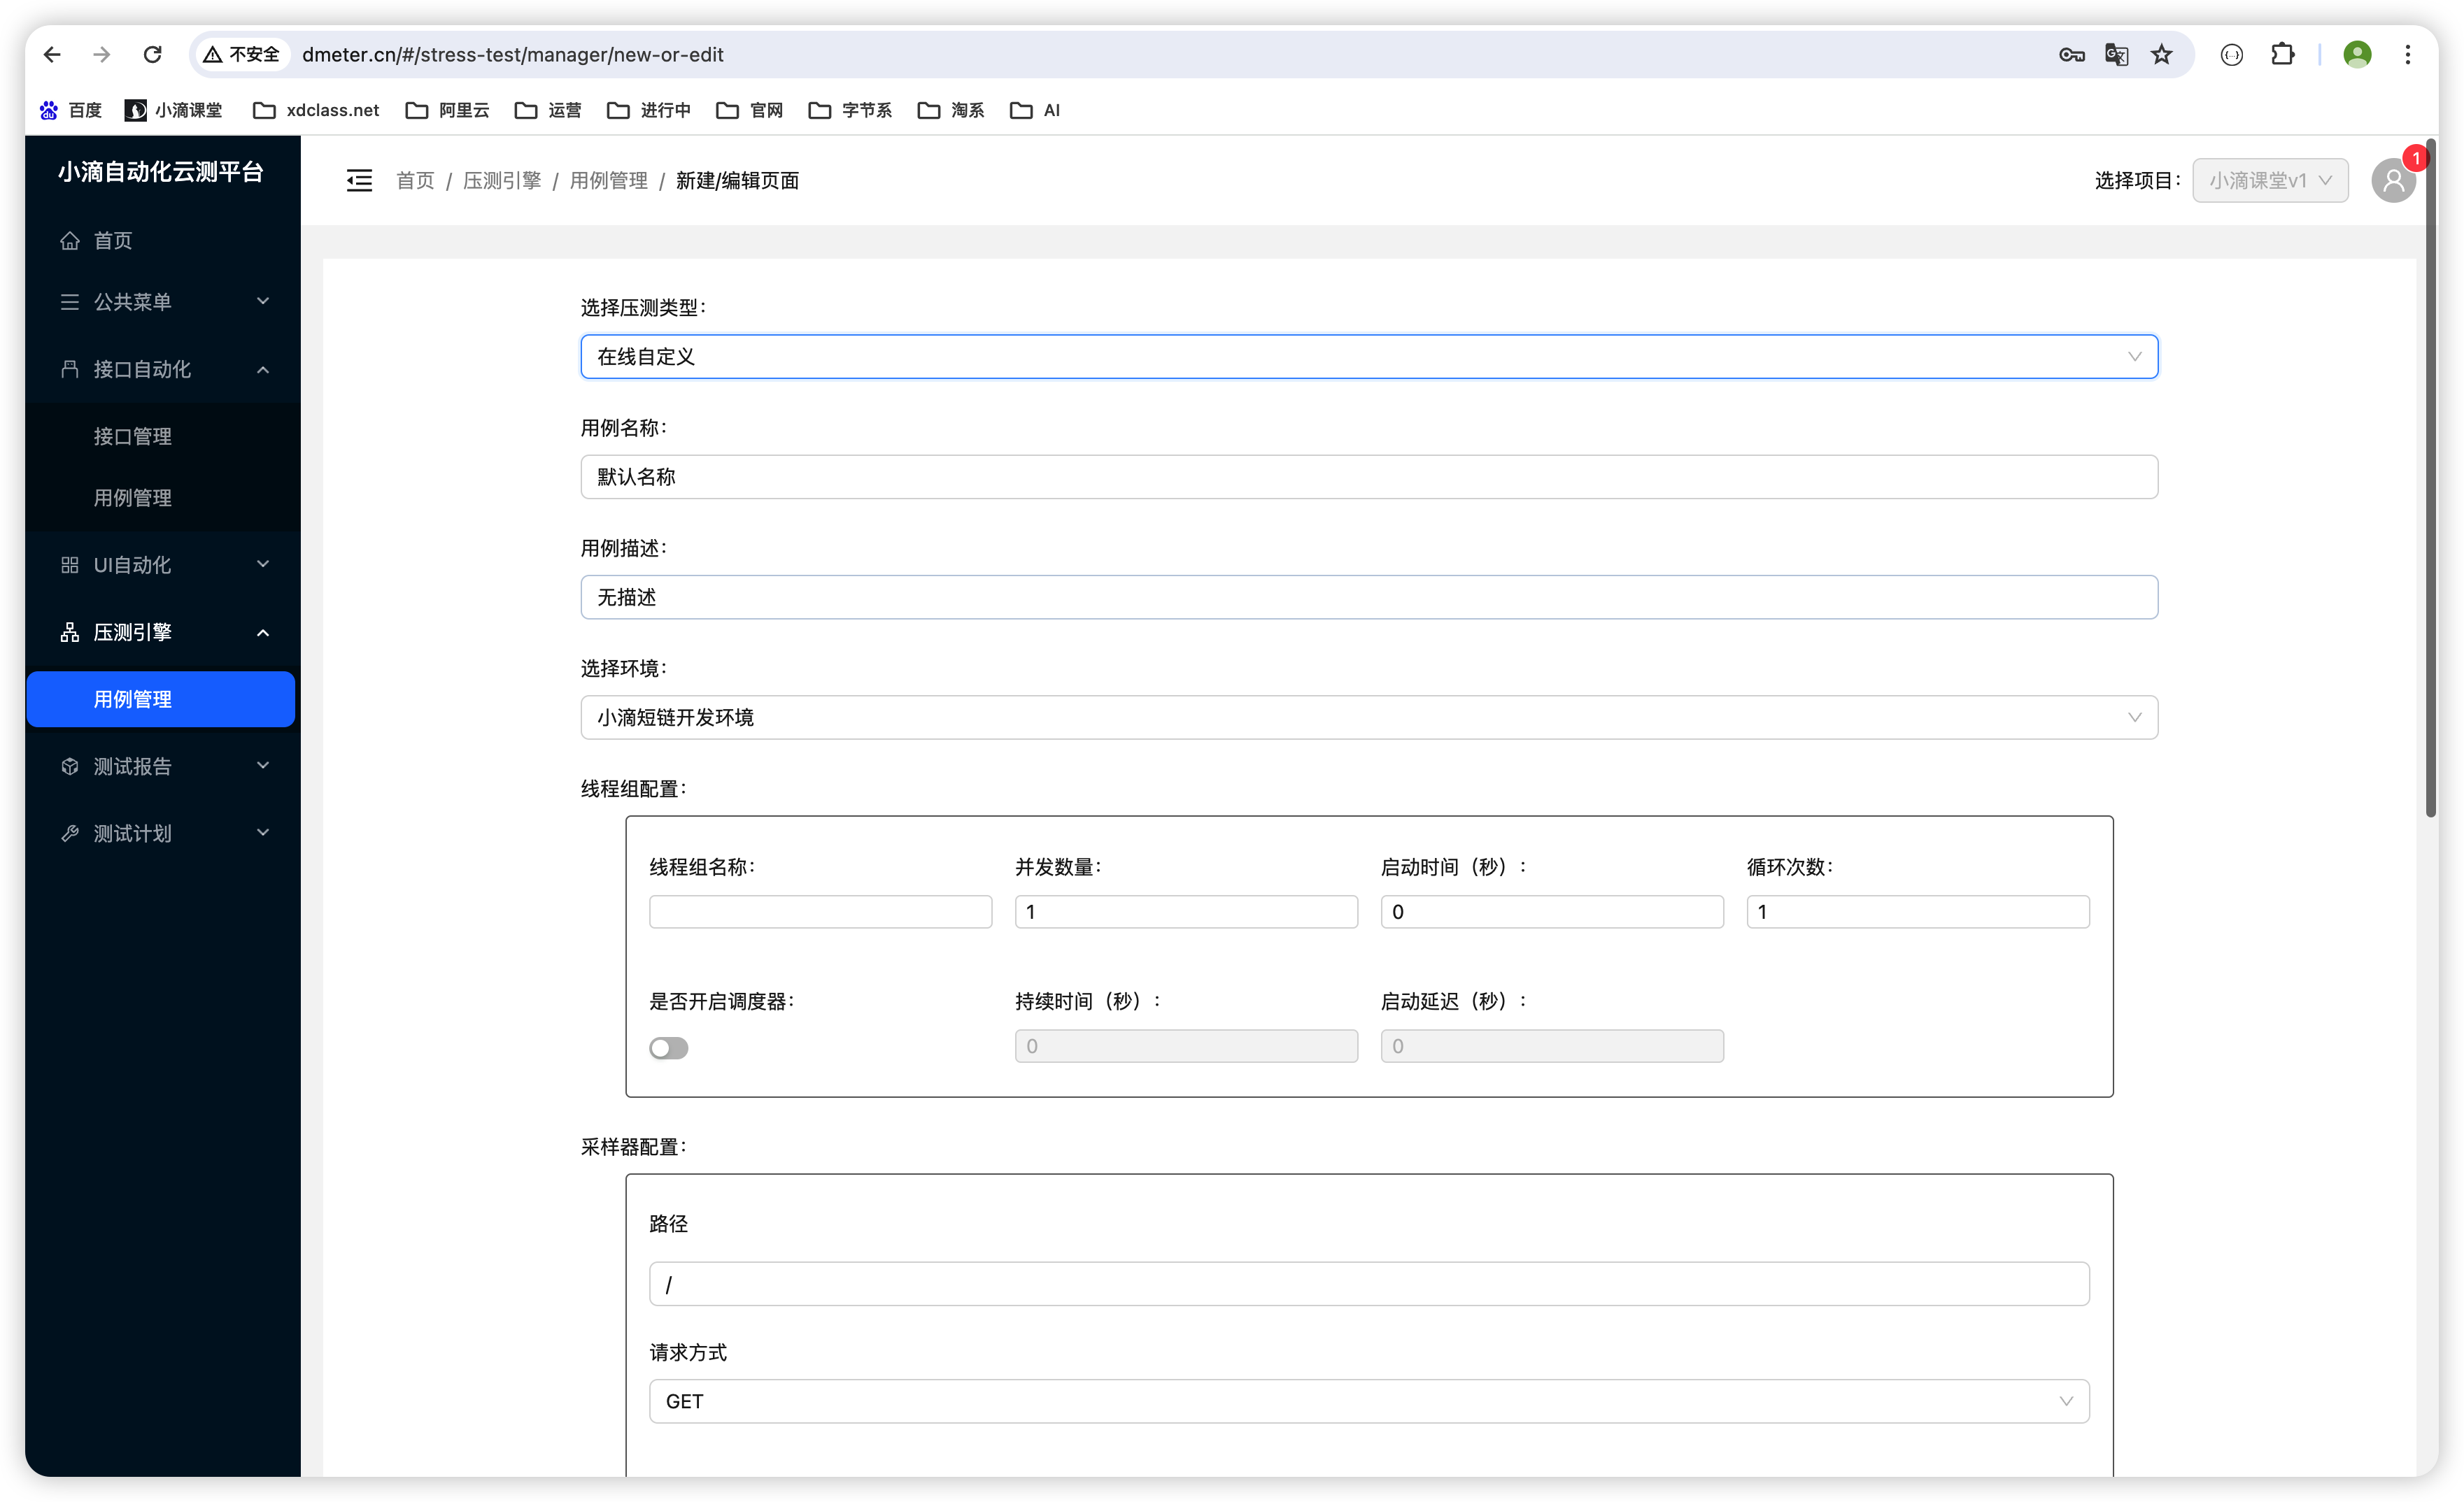Open 接口管理 in the sidebar
This screenshot has height=1502, width=2464.
click(132, 437)
